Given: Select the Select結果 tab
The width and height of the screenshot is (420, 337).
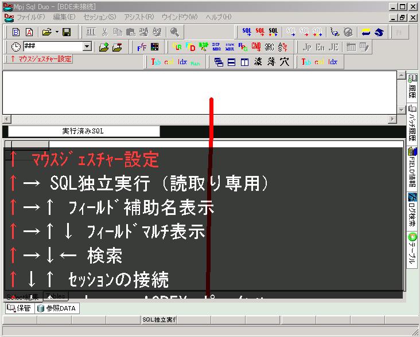Looking at the screenshot, I should (23, 297).
